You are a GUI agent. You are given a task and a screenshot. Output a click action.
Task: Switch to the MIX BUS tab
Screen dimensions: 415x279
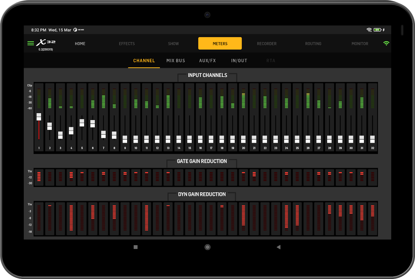tap(176, 61)
